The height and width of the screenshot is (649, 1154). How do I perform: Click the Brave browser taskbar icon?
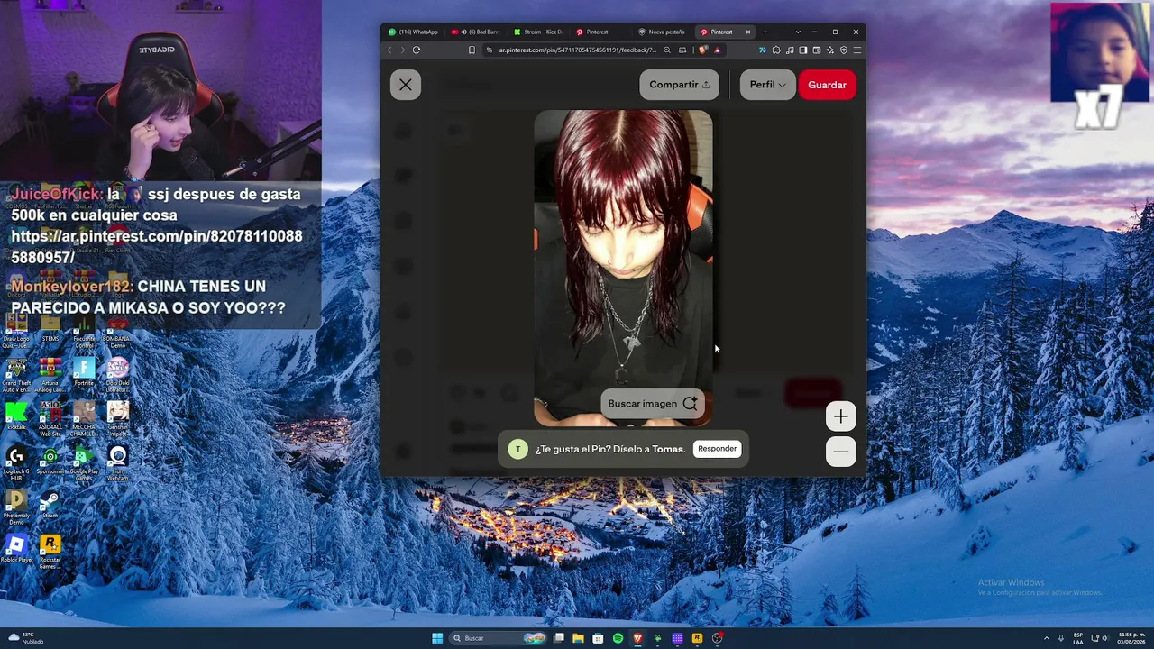point(637,638)
